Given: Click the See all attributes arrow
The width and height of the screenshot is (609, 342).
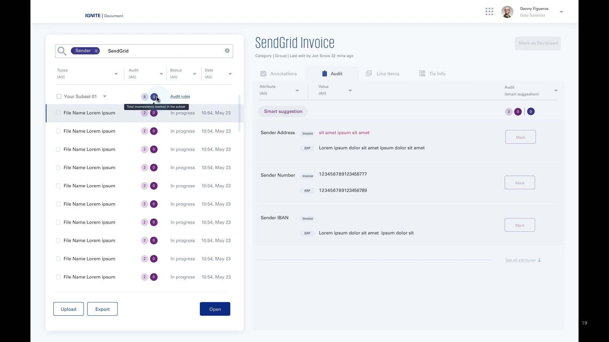Looking at the screenshot, I should point(539,260).
